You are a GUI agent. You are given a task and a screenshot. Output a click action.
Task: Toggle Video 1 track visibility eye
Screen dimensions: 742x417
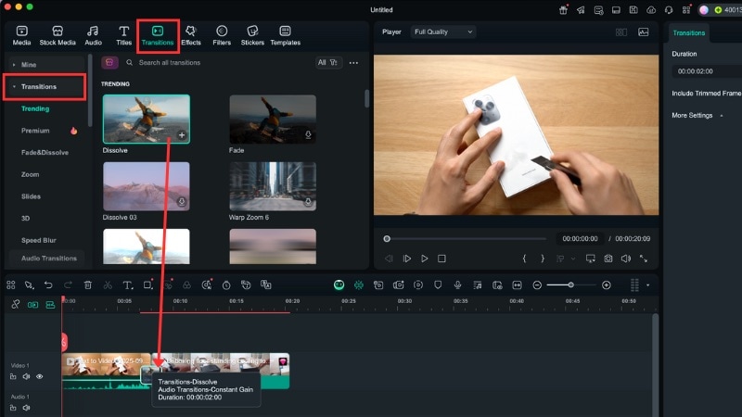pos(40,377)
